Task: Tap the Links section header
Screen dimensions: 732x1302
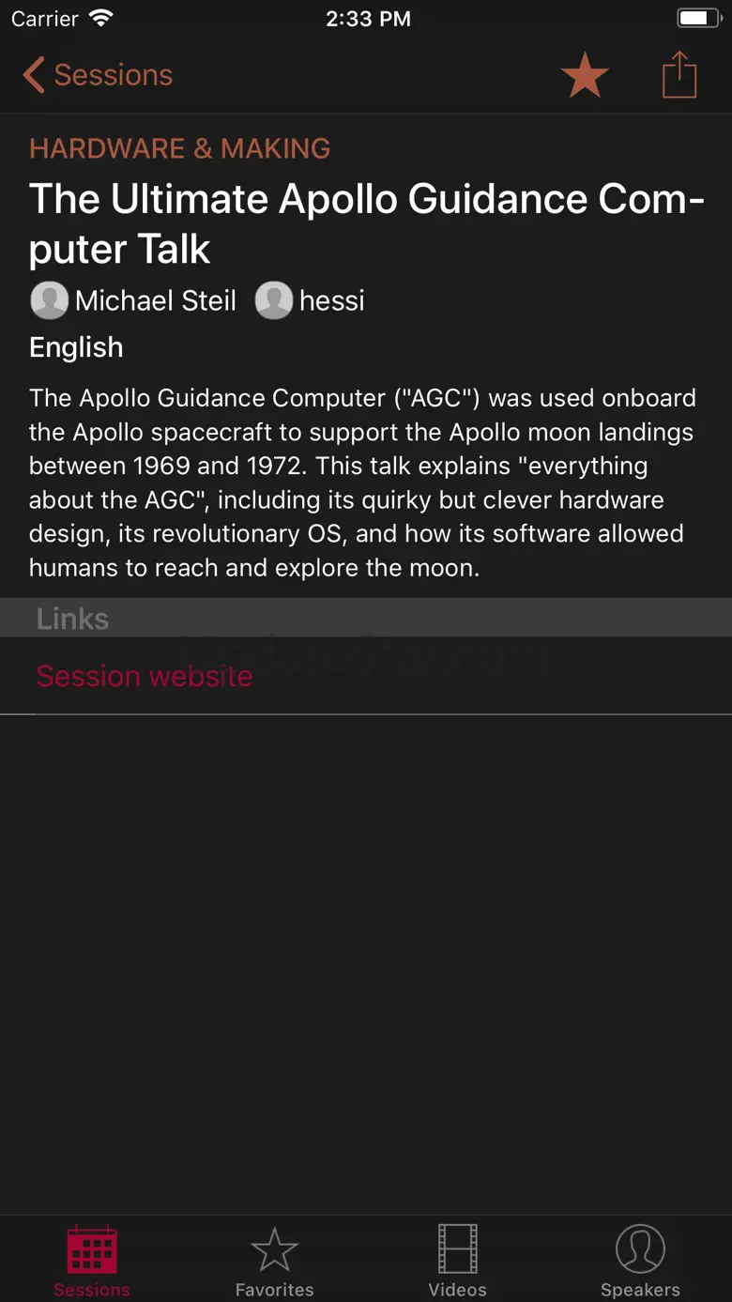Action: [73, 619]
